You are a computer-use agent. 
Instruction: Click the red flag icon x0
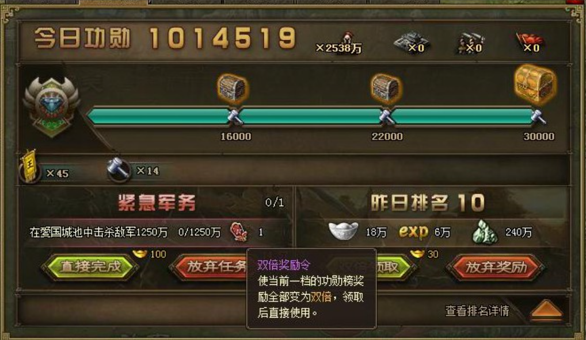[530, 42]
